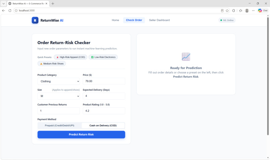The height and width of the screenshot is (160, 270).
Task: Click the ReturnWise AI brand name
Action: pyautogui.click(x=52, y=20)
